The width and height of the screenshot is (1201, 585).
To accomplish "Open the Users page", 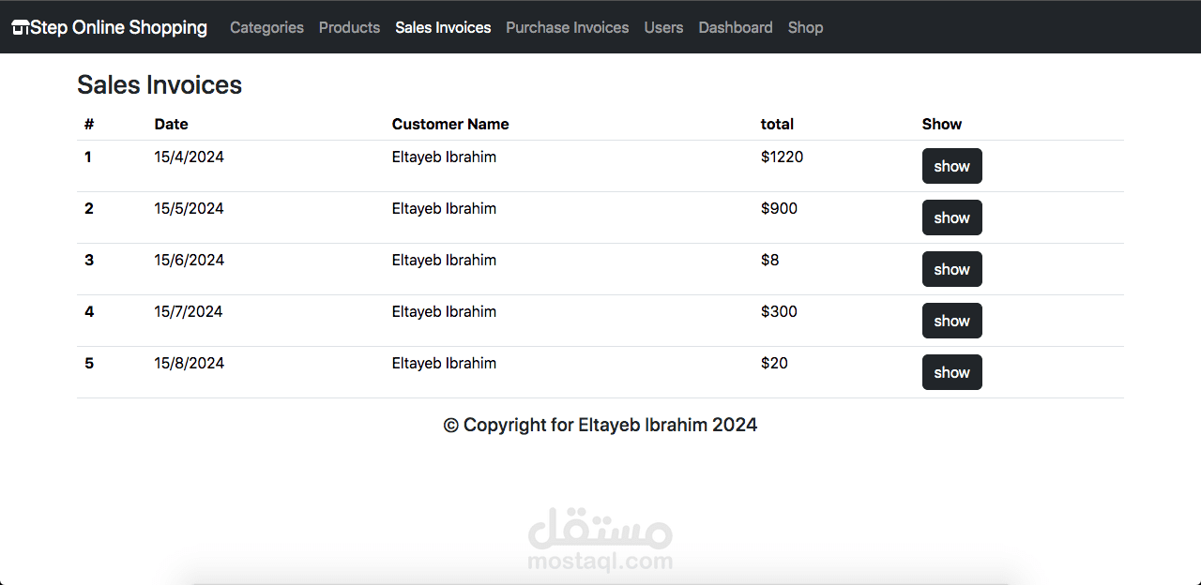I will point(663,28).
